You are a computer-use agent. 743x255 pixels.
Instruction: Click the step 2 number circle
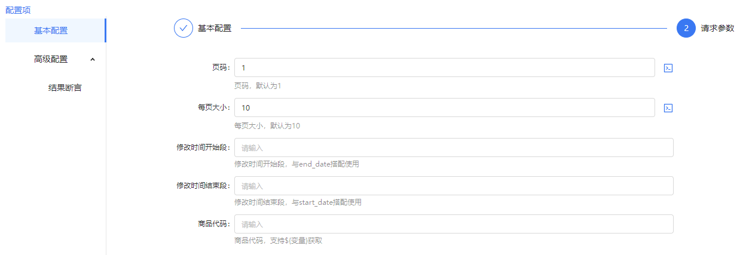click(686, 28)
